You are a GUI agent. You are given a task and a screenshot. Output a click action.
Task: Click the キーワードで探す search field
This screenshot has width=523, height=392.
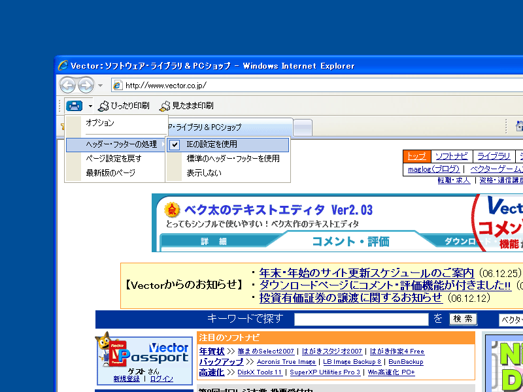[362, 319]
